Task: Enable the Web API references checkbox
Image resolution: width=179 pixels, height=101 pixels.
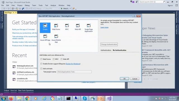Action: [x=62, y=59]
